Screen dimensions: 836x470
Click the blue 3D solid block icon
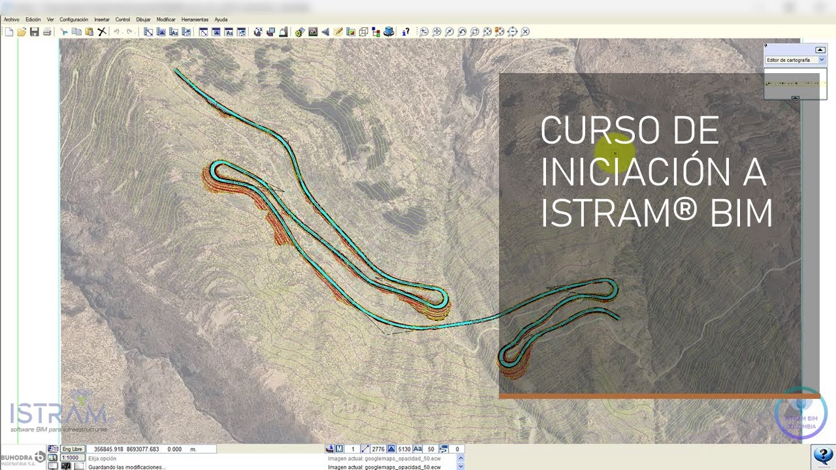pos(389,31)
